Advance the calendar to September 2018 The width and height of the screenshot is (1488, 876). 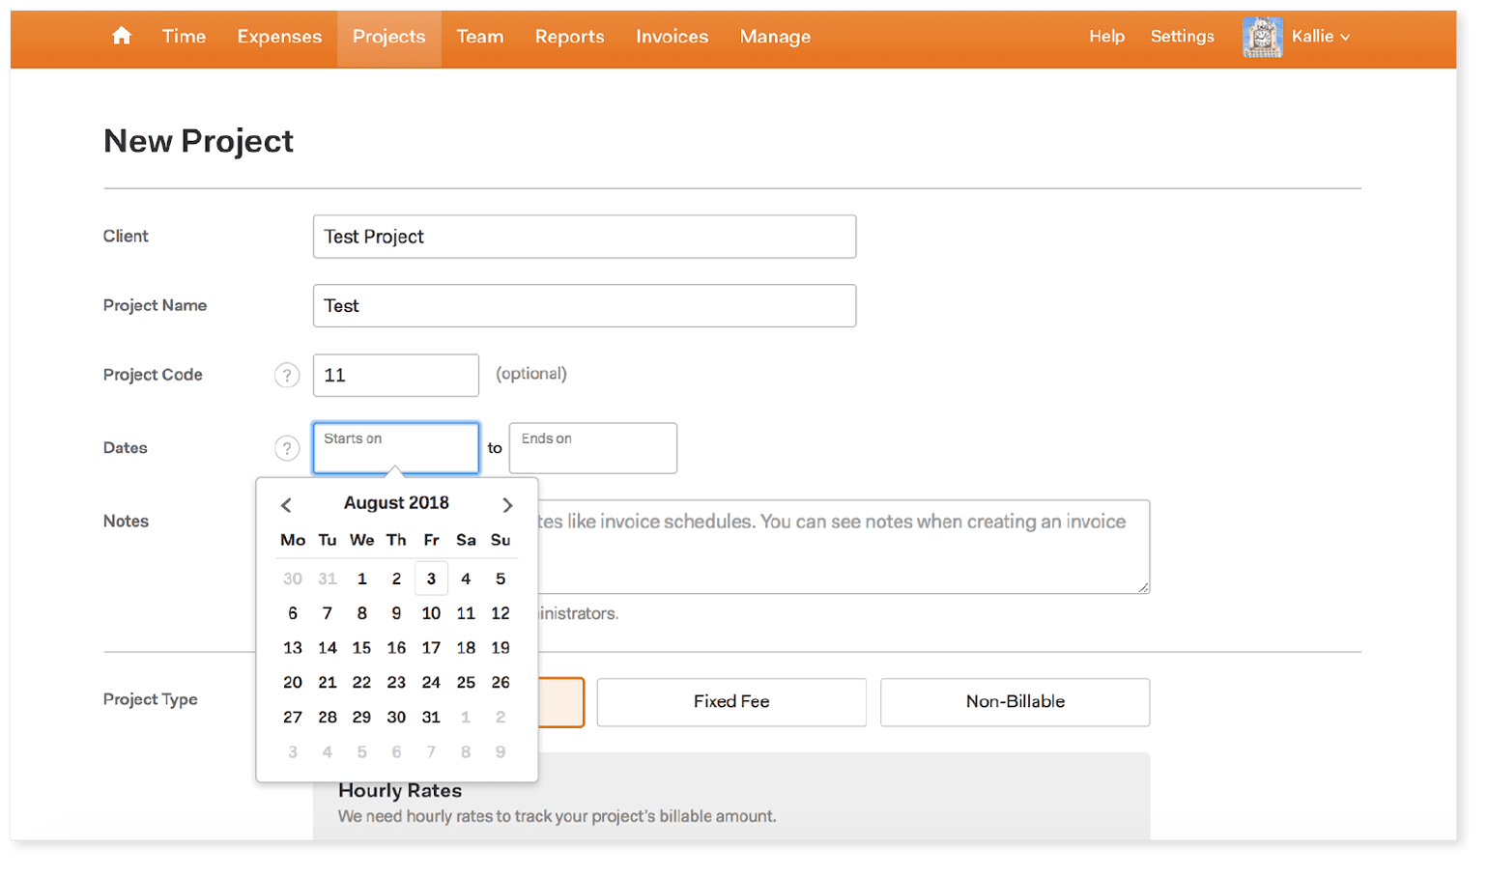point(507,504)
